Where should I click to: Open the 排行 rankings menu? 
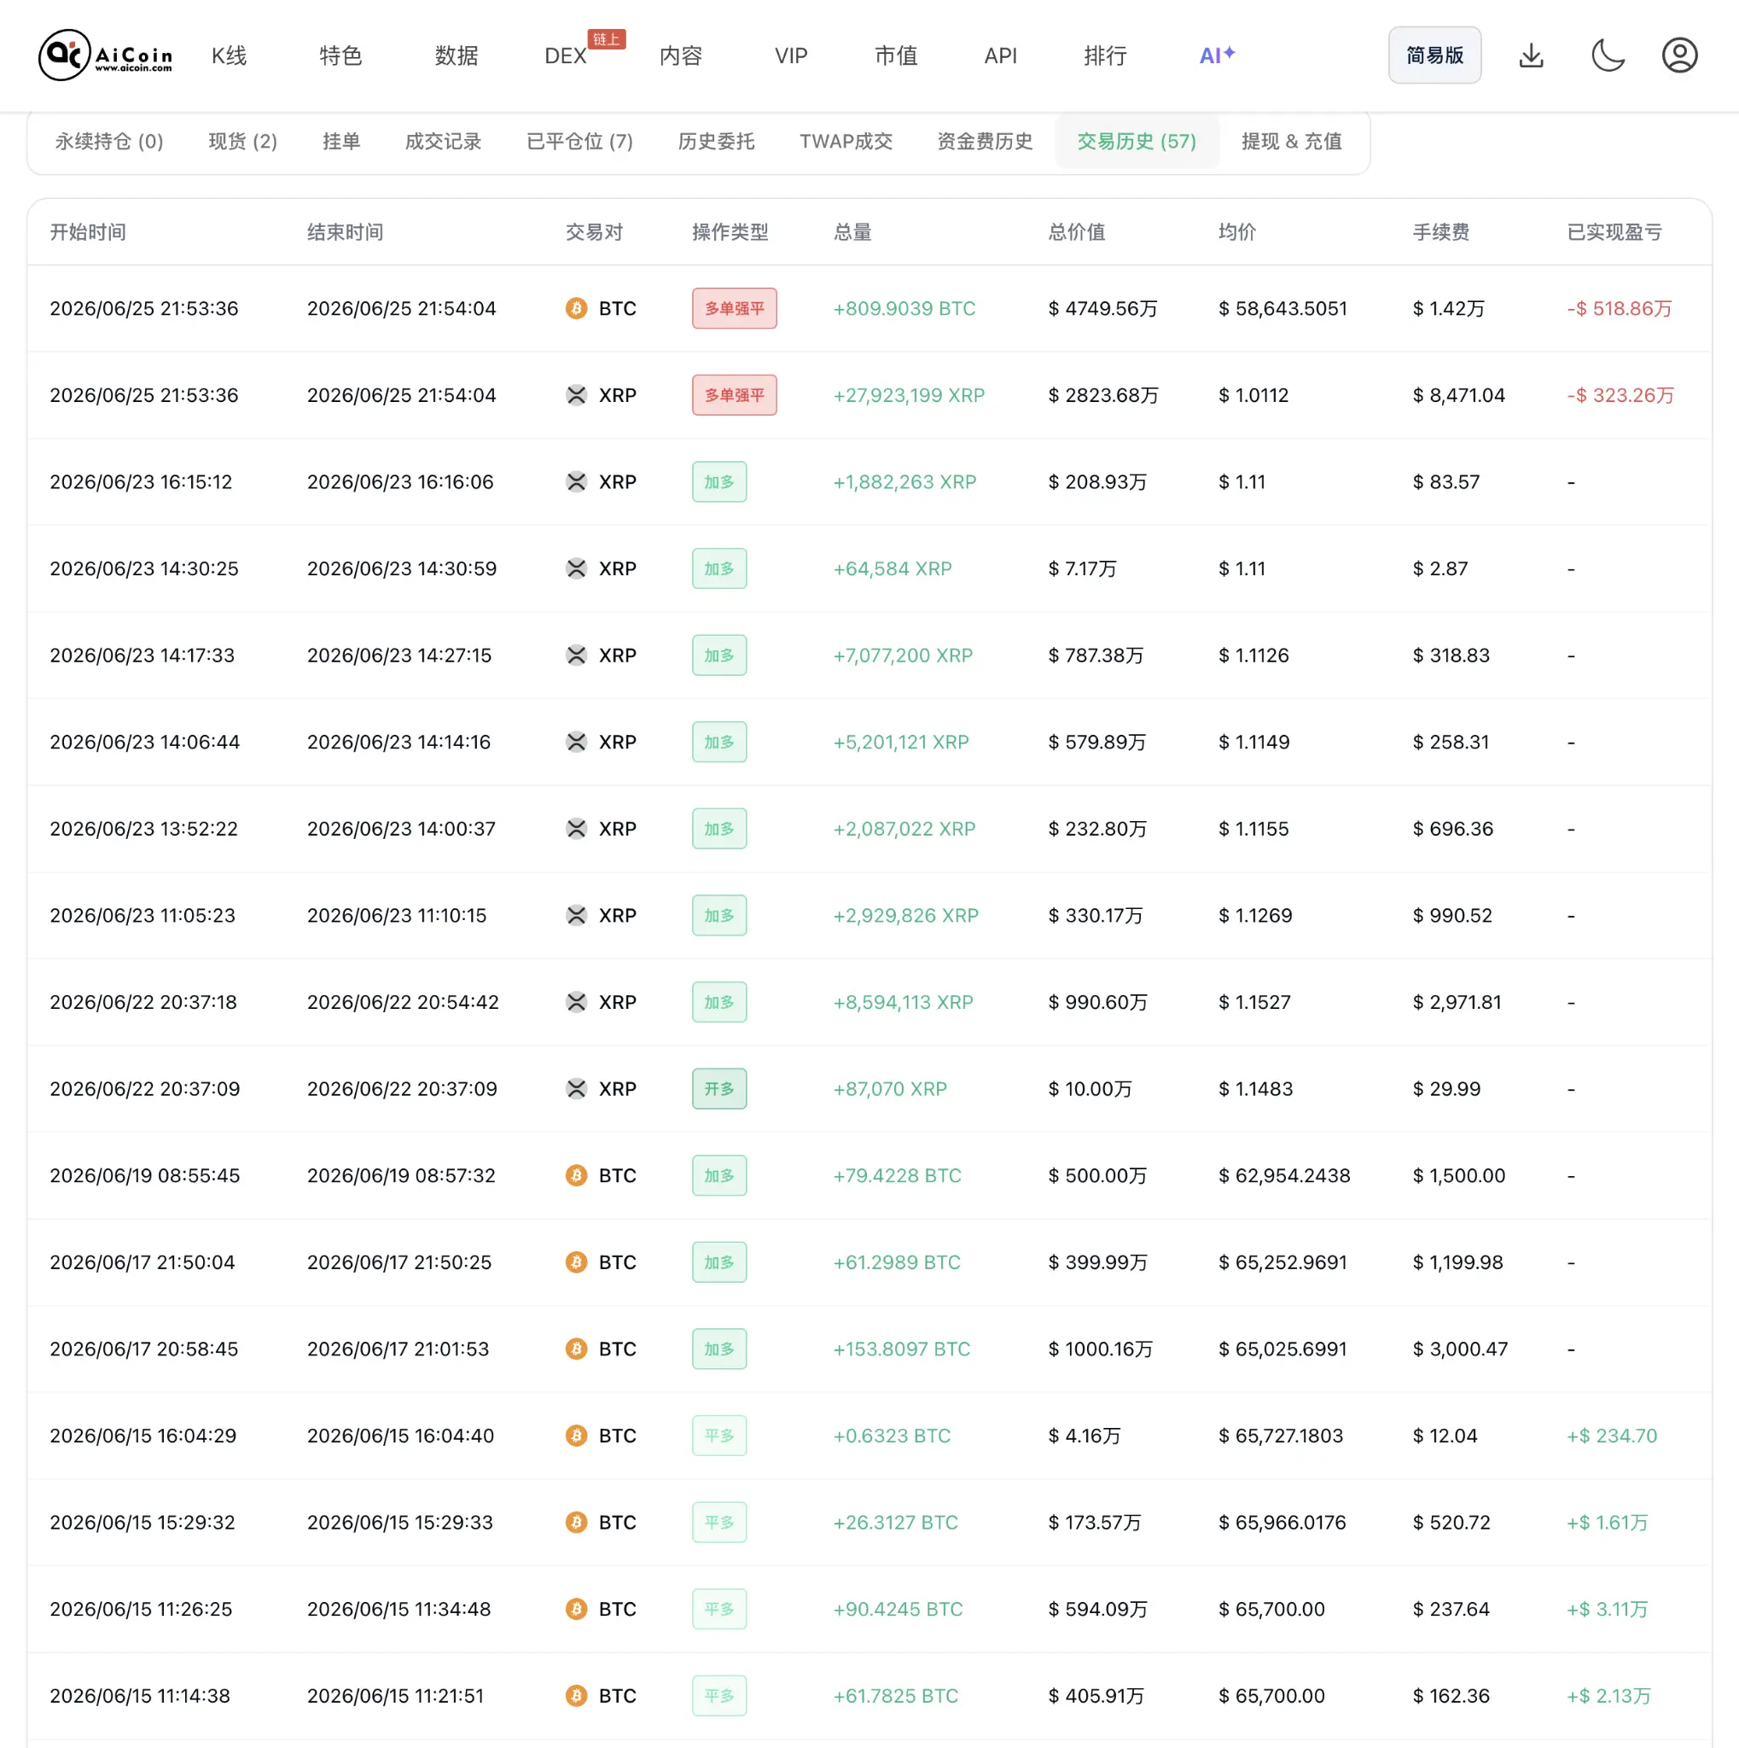click(1105, 56)
